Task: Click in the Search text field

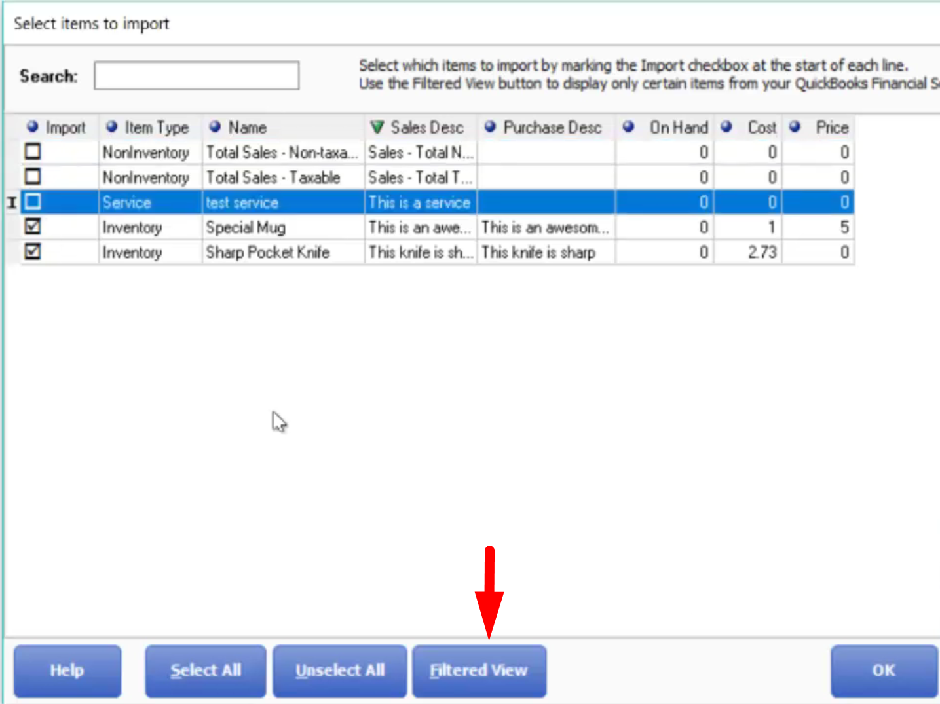Action: (x=197, y=75)
